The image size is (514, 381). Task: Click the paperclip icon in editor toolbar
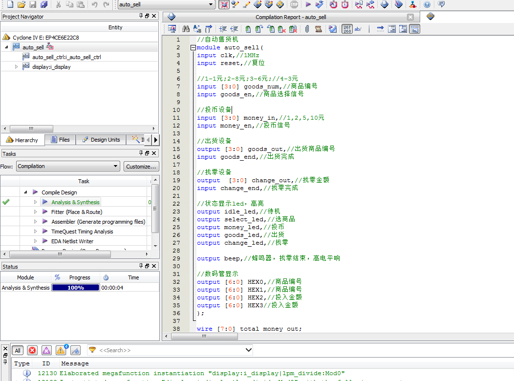point(307,29)
